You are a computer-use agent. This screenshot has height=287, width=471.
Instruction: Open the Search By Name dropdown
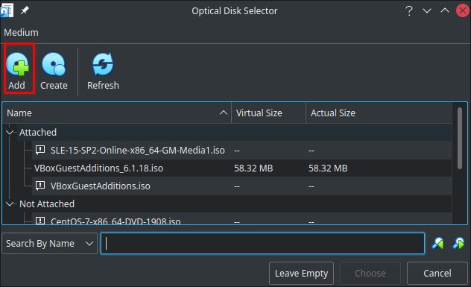[49, 244]
